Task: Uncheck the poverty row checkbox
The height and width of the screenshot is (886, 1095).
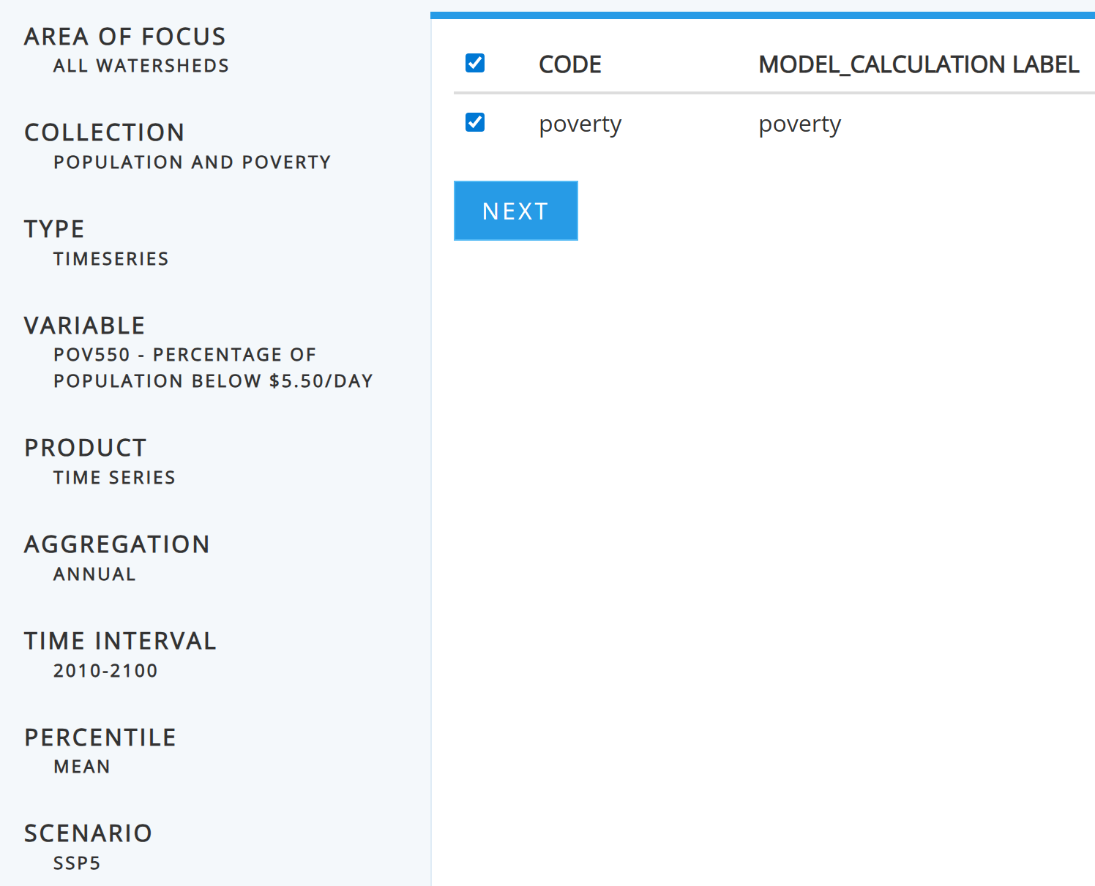Action: [475, 122]
